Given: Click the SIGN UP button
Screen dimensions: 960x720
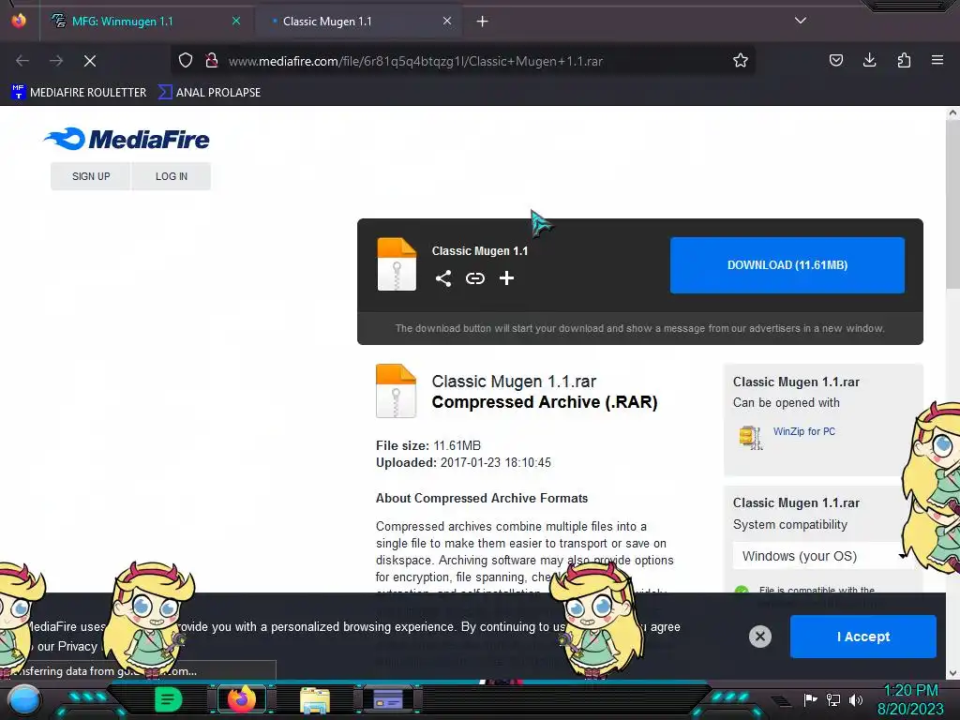Looking at the screenshot, I should 91,176.
